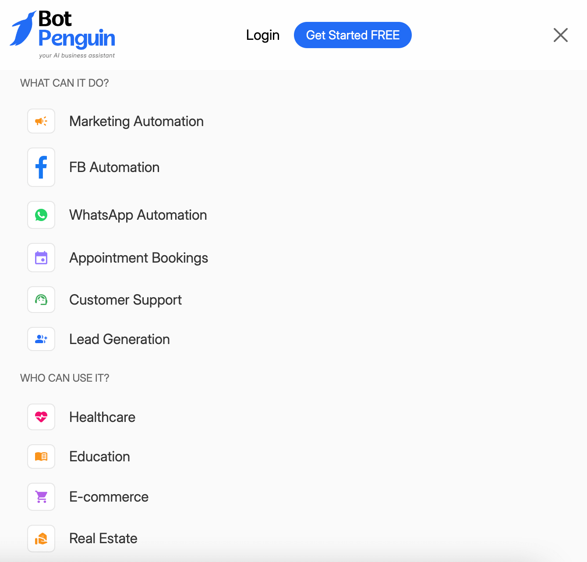The image size is (587, 562).
Task: Click the calendar icon for Appointment Bookings
Action: point(41,258)
